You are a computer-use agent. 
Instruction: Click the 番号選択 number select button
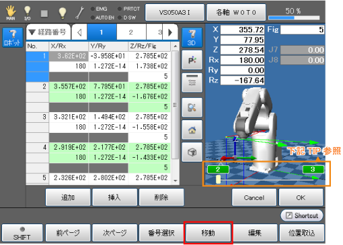point(161,233)
